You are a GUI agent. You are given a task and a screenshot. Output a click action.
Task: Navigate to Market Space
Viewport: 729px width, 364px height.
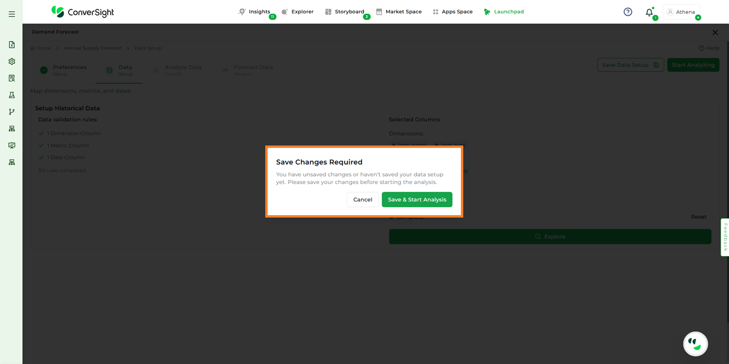tap(399, 11)
